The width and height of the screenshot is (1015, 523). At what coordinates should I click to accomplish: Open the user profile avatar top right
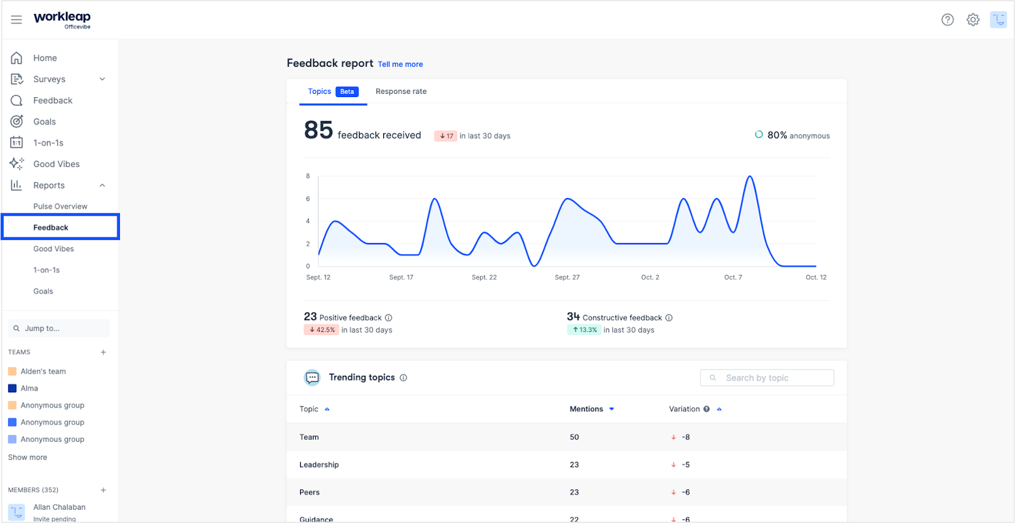click(x=999, y=20)
